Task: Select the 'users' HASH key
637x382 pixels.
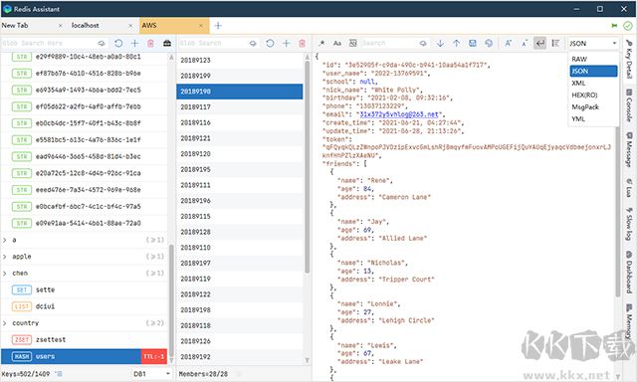Action: (84, 356)
